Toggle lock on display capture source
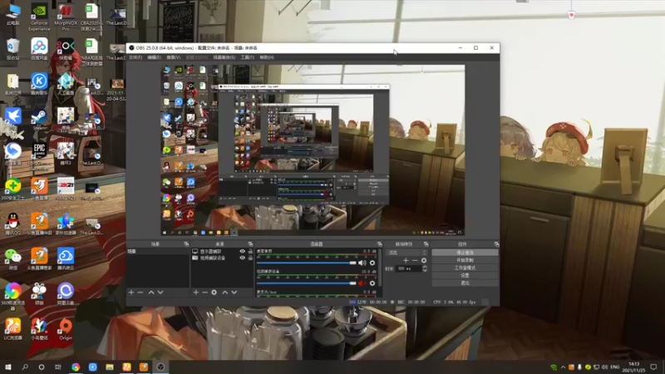Image resolution: width=665 pixels, height=374 pixels. pos(250,252)
